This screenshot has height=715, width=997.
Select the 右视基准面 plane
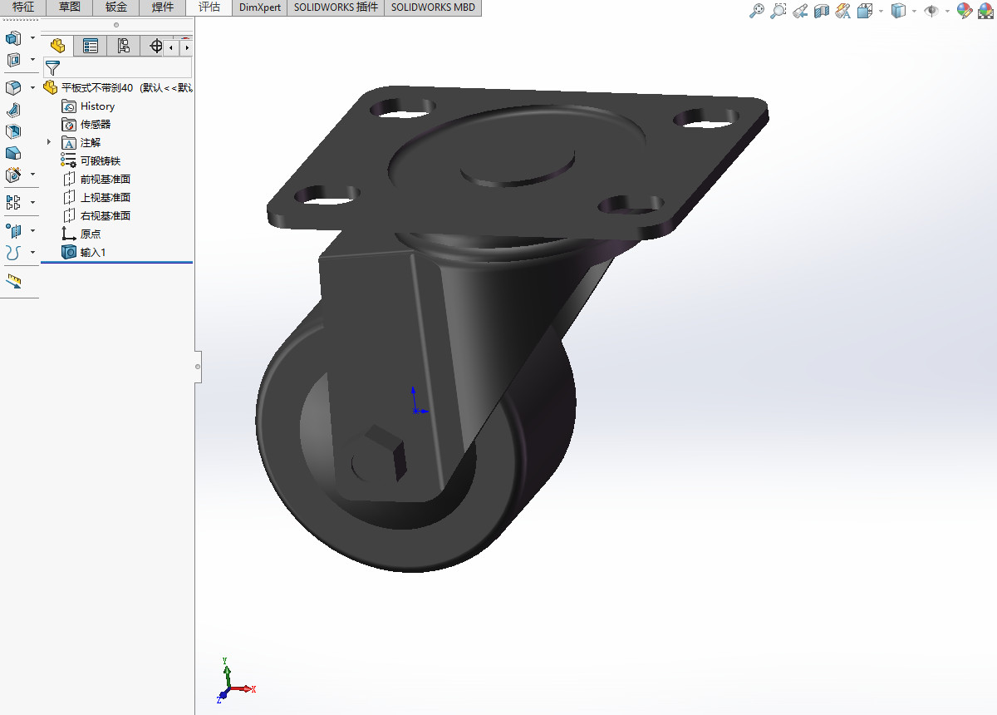pyautogui.click(x=96, y=216)
